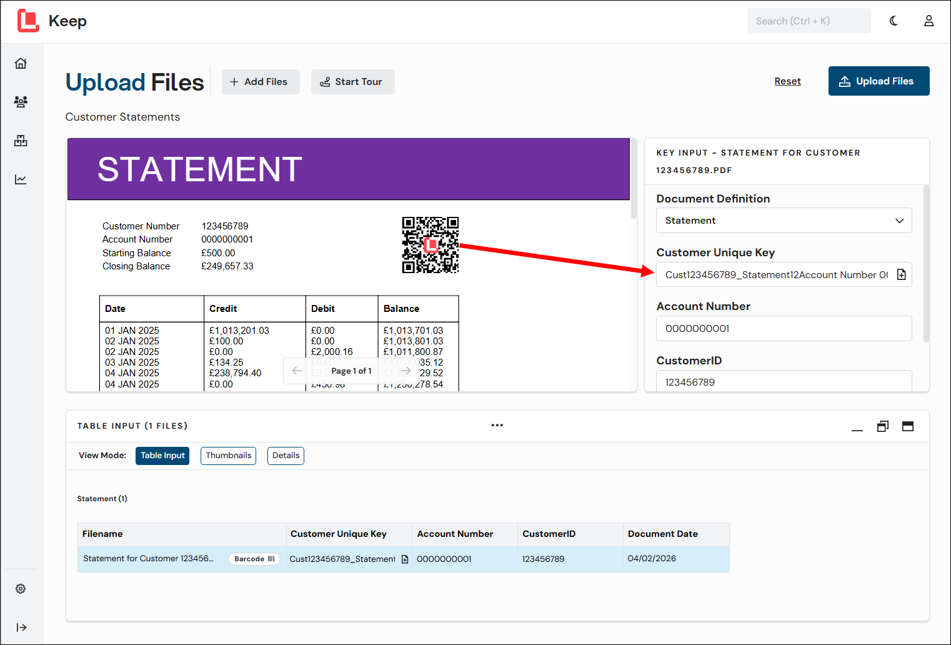951x645 pixels.
Task: Click document icon in table Customer Unique Key cell
Action: pyautogui.click(x=405, y=559)
